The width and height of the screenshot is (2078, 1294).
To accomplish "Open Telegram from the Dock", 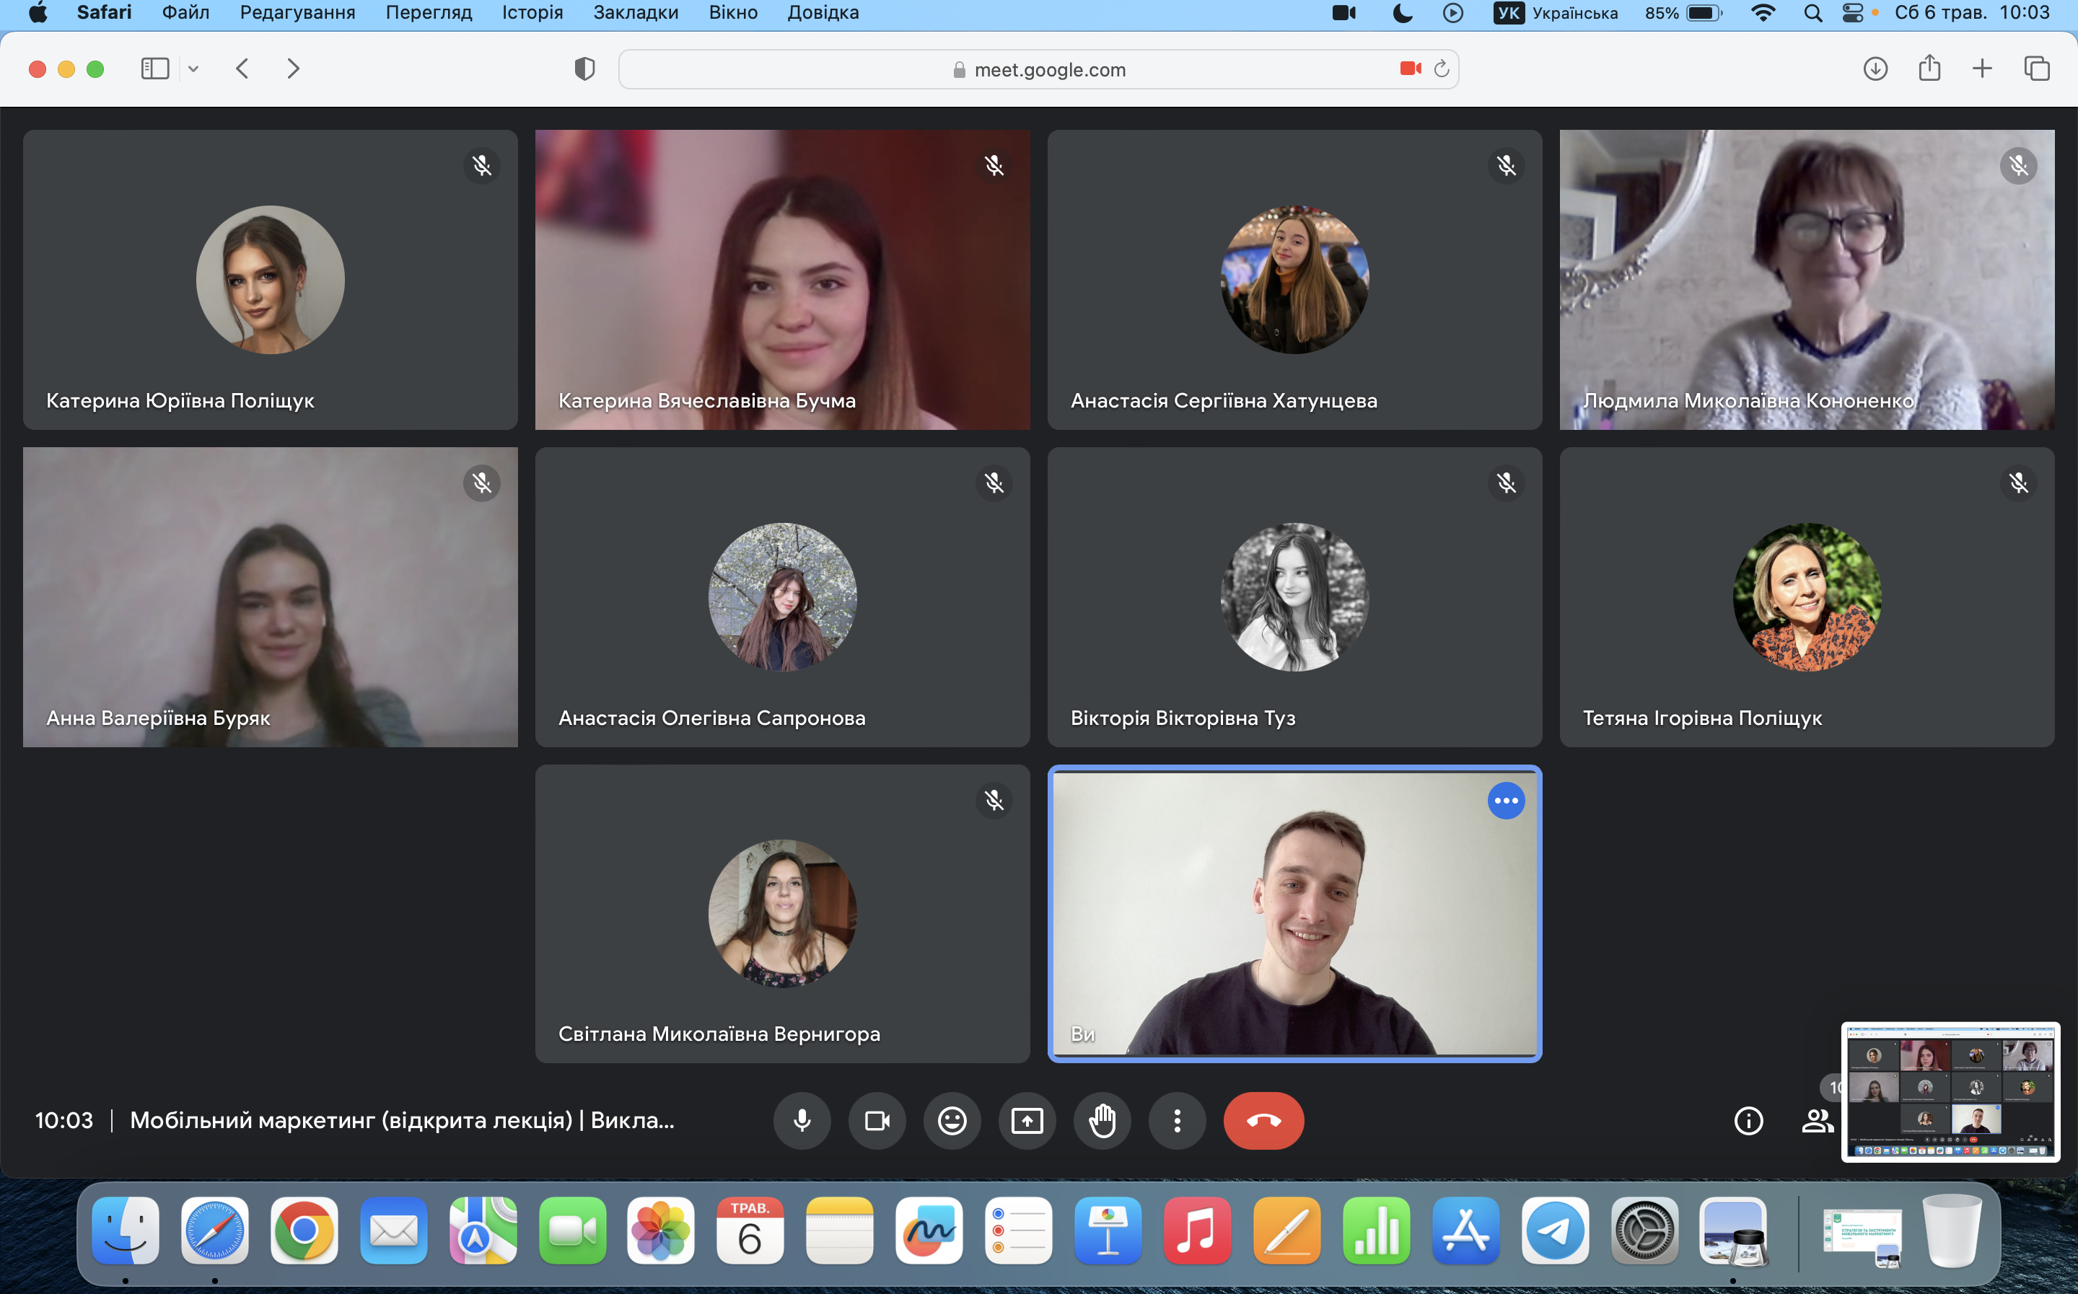I will tap(1554, 1231).
